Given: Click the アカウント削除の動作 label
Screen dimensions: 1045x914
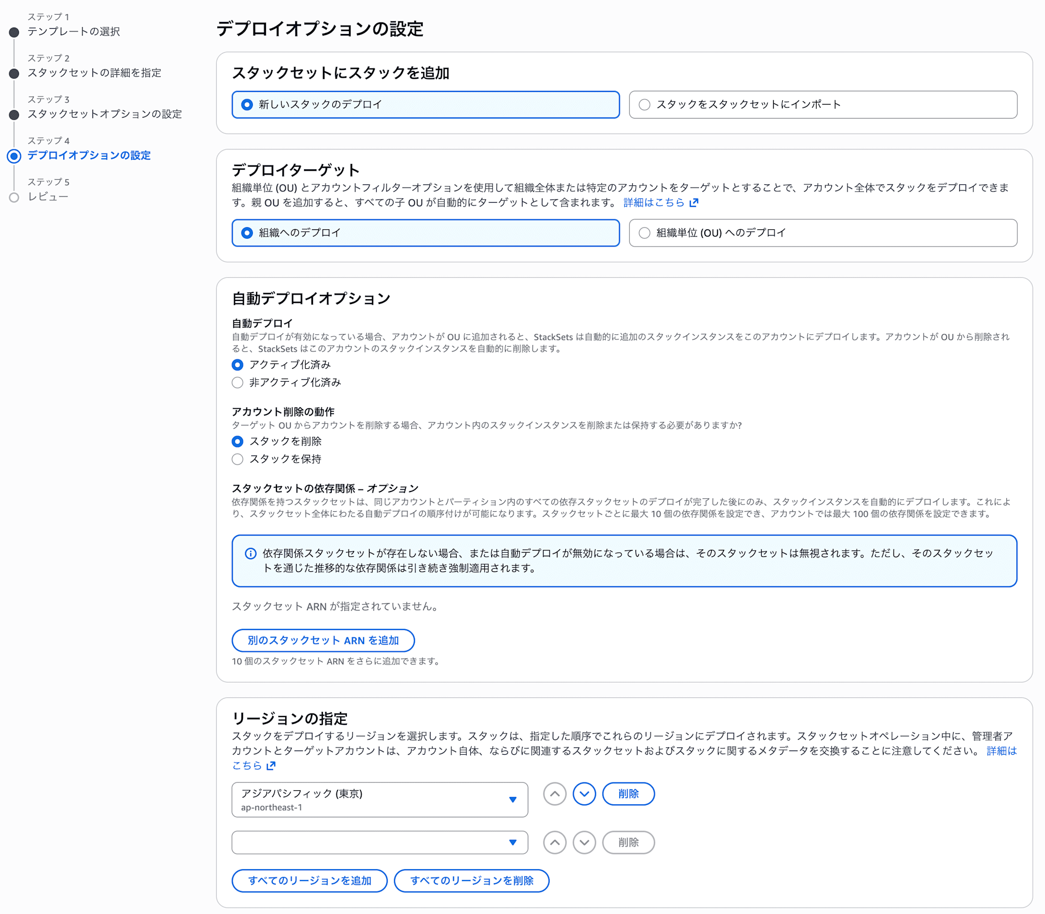Looking at the screenshot, I should 283,412.
